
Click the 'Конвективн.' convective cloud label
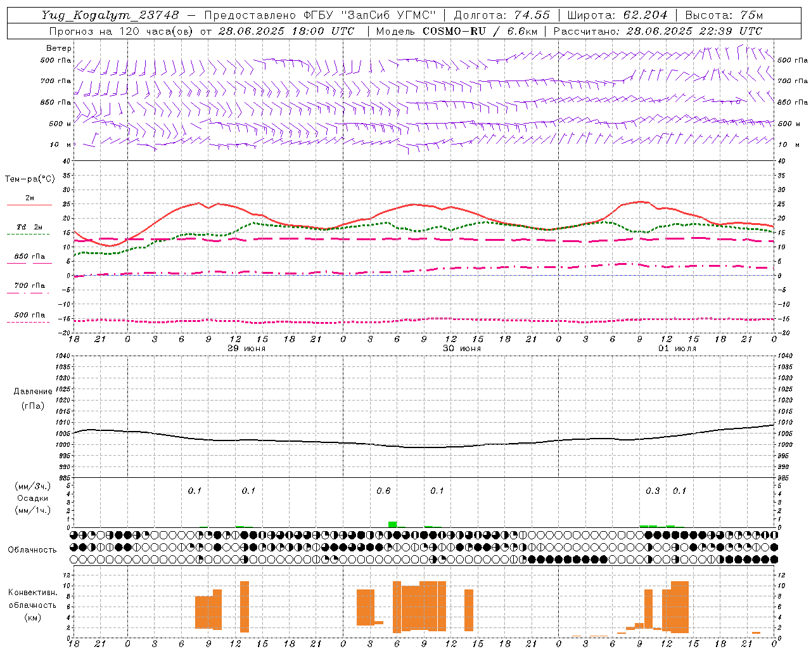pos(33,593)
